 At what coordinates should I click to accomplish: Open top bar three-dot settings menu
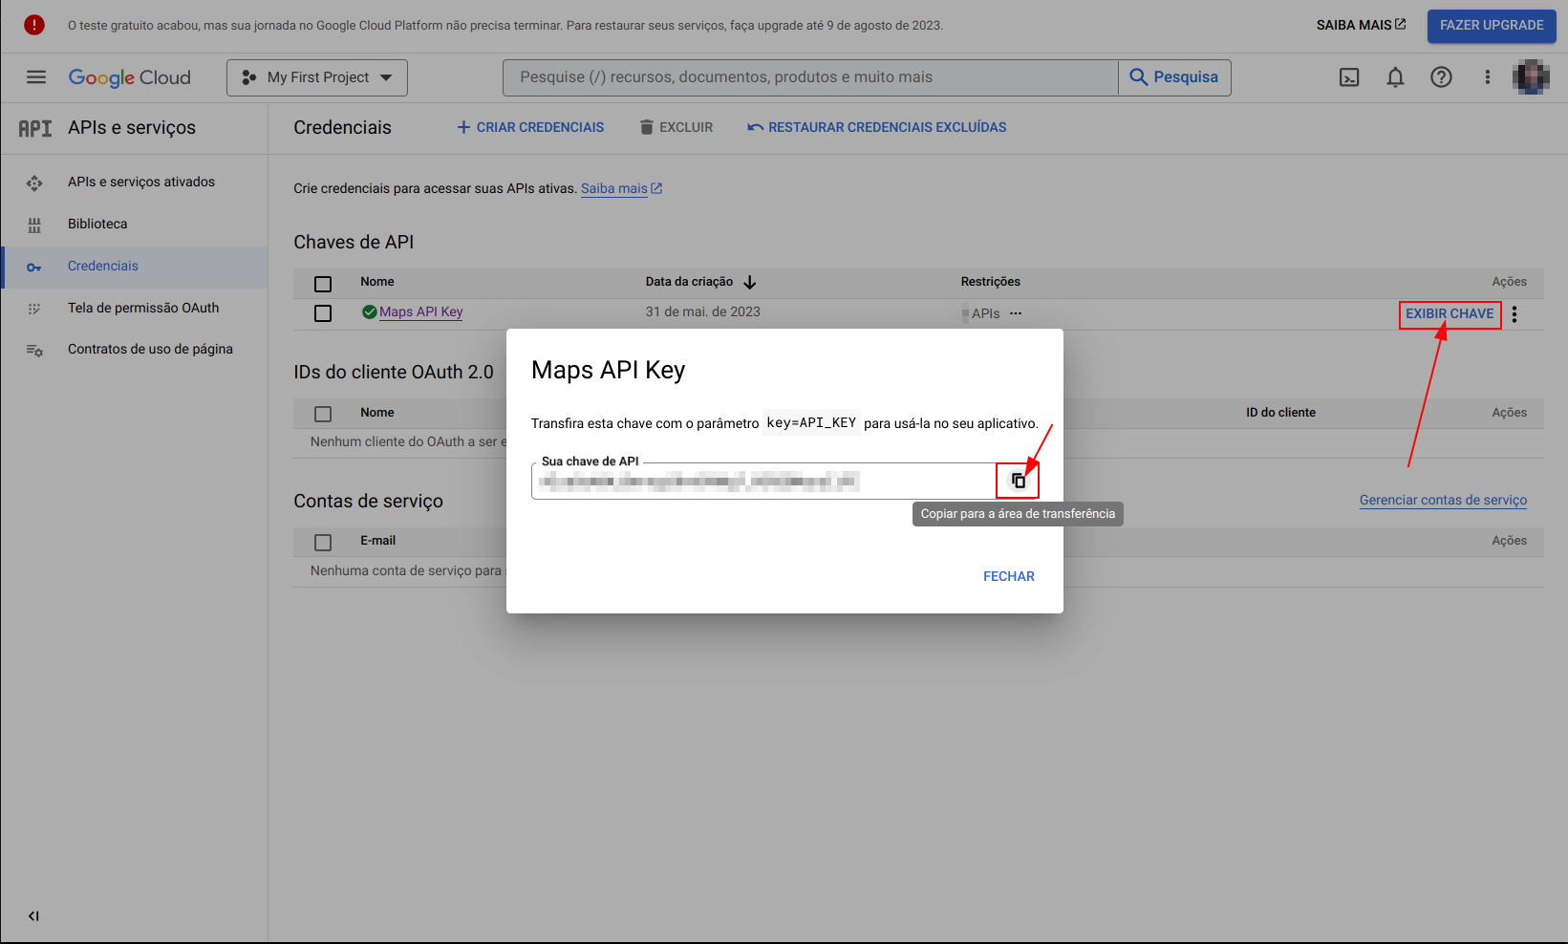[x=1487, y=77]
